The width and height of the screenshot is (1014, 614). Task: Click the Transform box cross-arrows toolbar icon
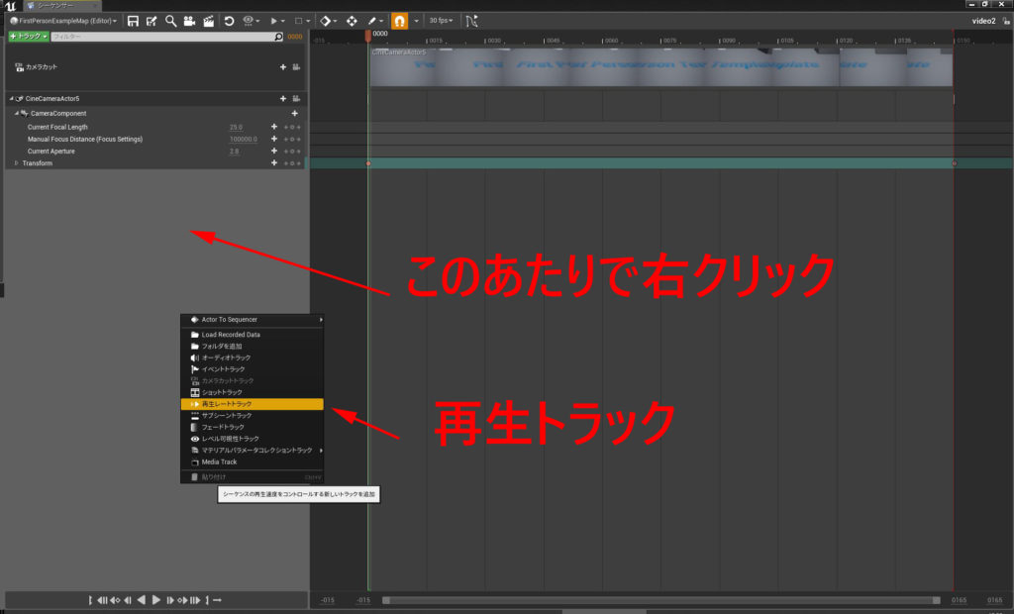[x=352, y=21]
